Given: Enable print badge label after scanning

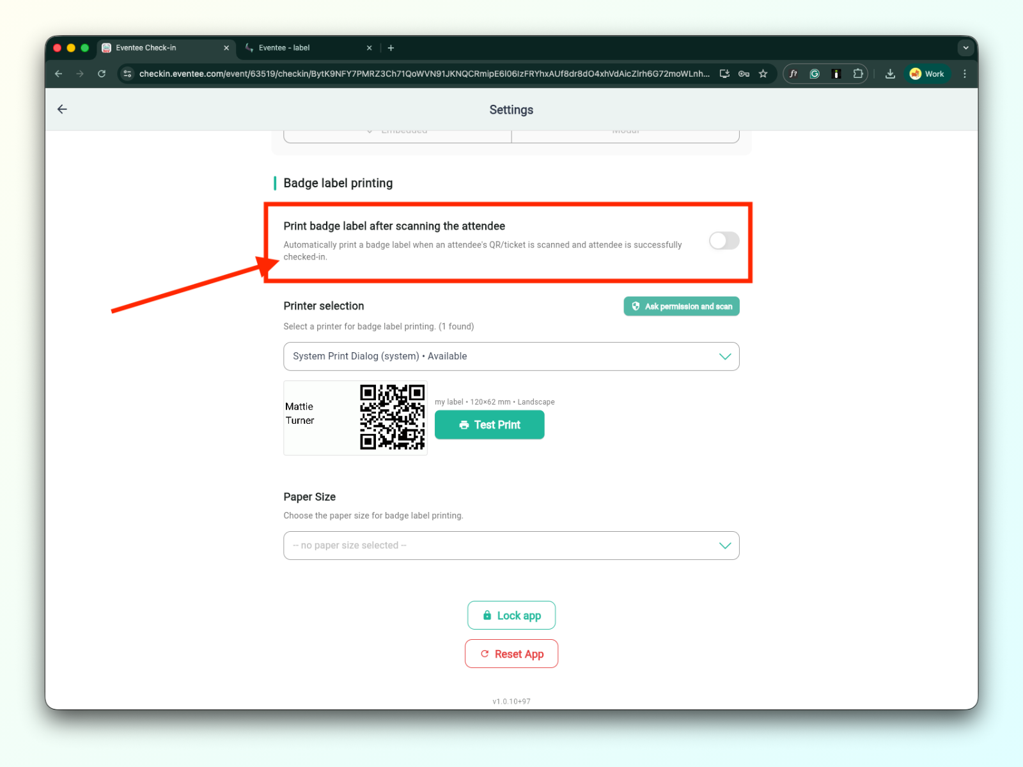Looking at the screenshot, I should pos(724,241).
